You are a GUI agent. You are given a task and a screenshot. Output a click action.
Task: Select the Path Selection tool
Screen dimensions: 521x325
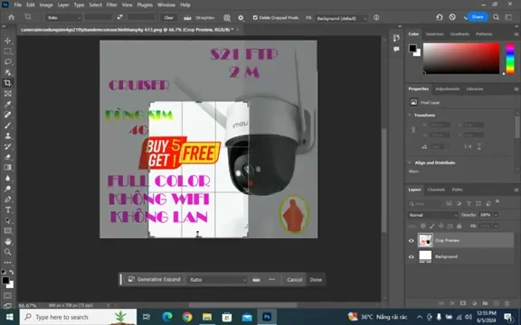tap(7, 220)
